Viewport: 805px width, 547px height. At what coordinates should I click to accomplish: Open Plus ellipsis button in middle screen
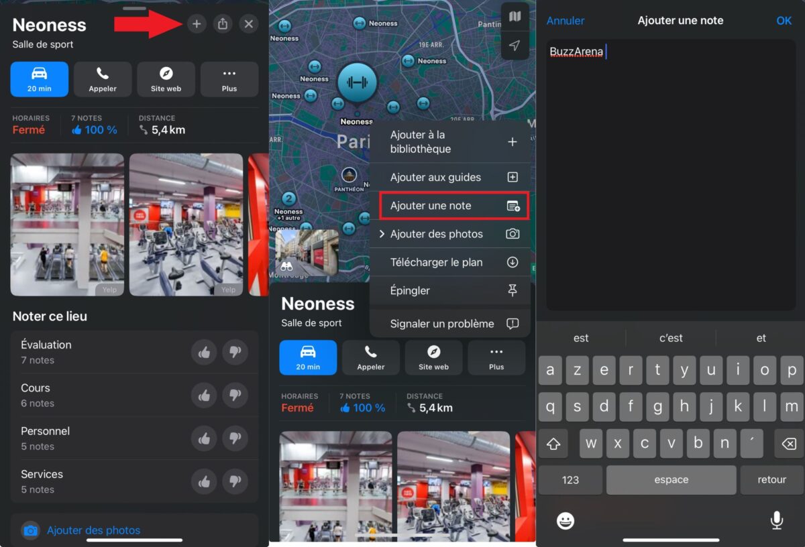pos(496,357)
